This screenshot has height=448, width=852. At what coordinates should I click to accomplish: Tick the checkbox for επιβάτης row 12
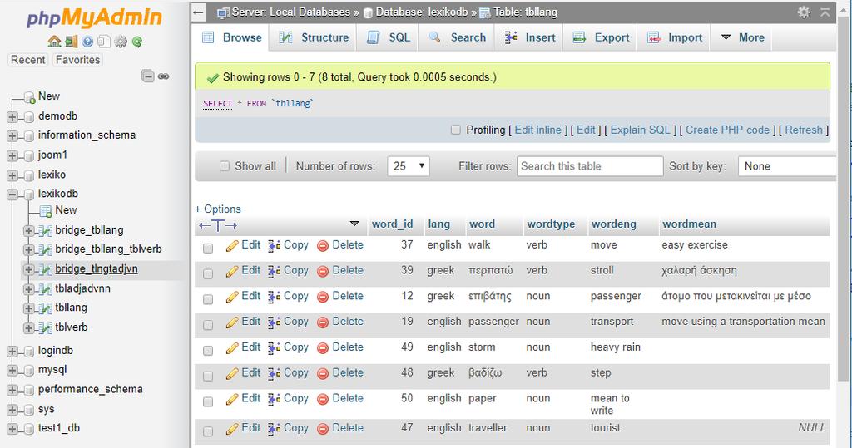click(x=208, y=299)
